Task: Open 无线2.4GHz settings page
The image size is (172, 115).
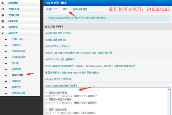Action: pos(17,39)
